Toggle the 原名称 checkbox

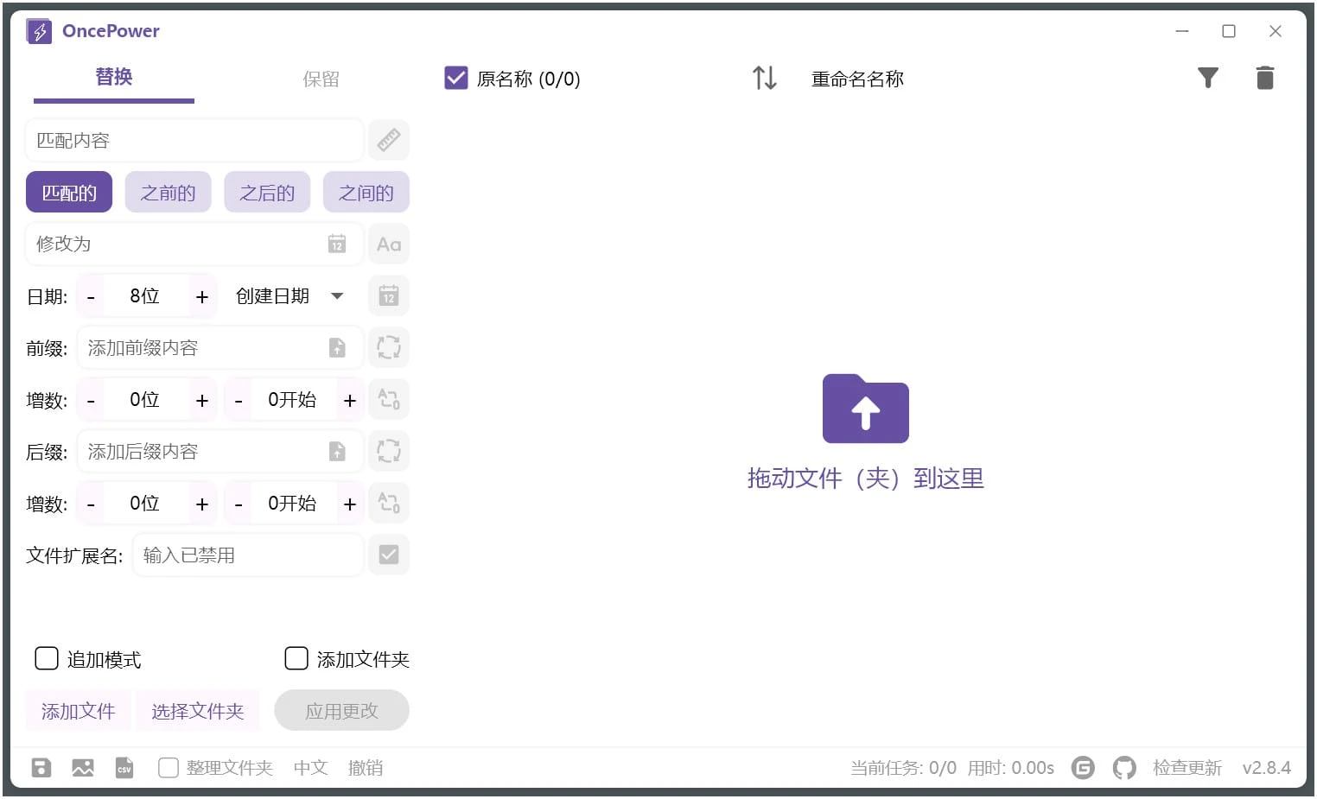click(455, 78)
